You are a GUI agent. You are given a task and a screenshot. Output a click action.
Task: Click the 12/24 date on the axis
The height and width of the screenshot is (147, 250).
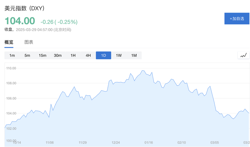(116, 142)
